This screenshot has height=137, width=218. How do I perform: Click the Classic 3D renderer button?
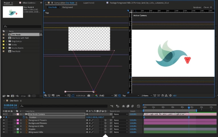tap(207, 7)
